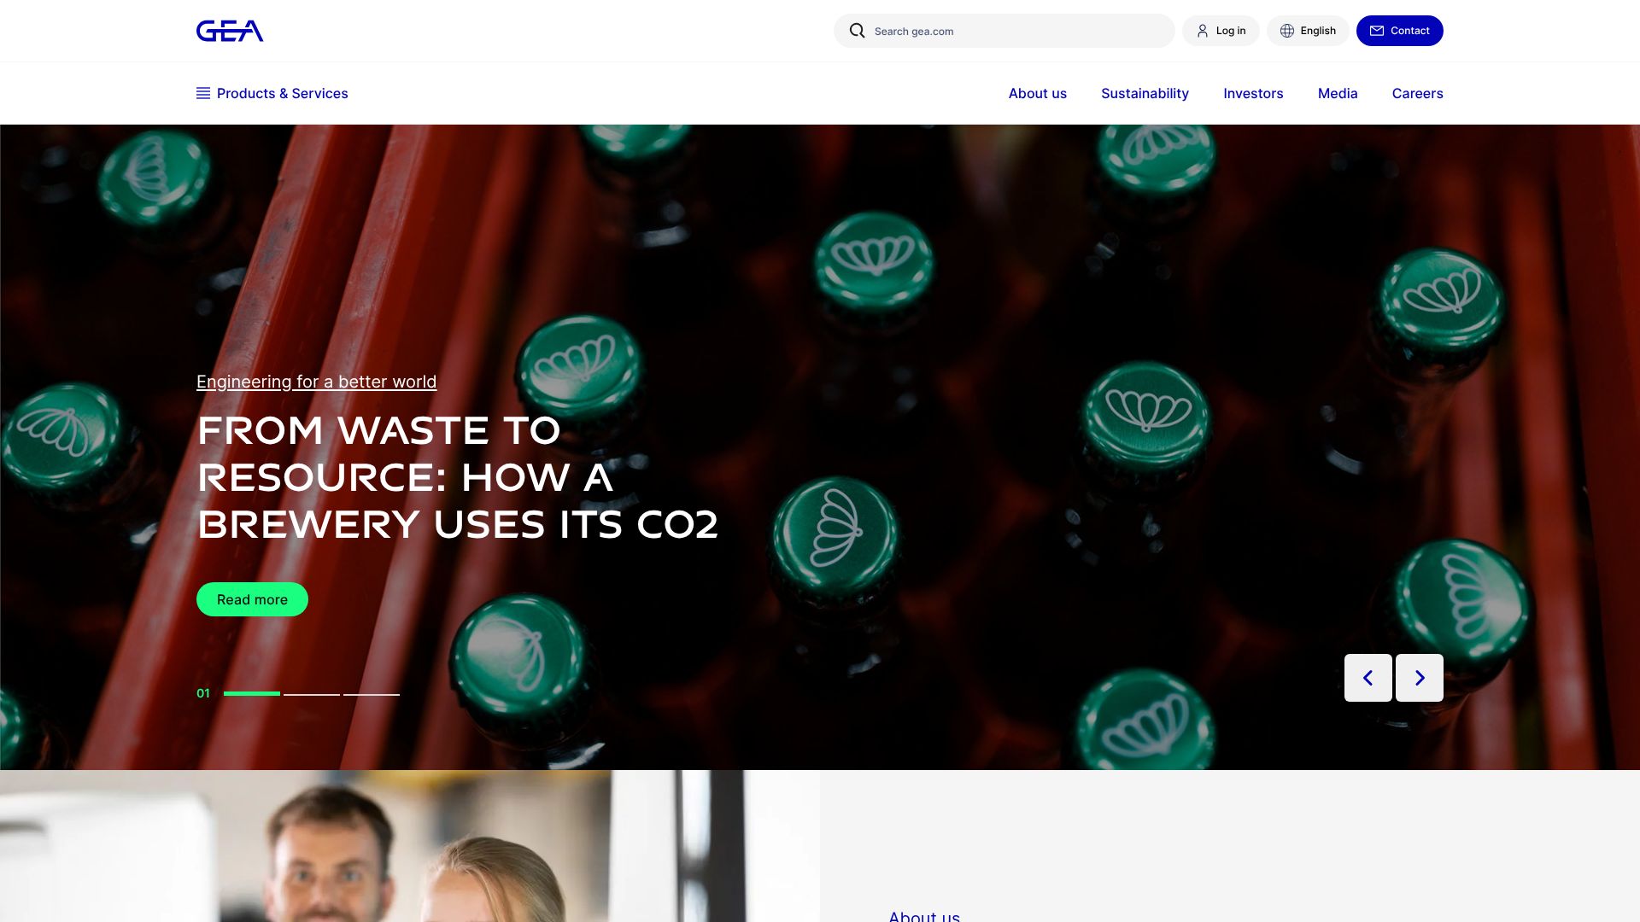The height and width of the screenshot is (922, 1640).
Task: Click the Products & Services hamburger icon
Action: click(x=203, y=93)
